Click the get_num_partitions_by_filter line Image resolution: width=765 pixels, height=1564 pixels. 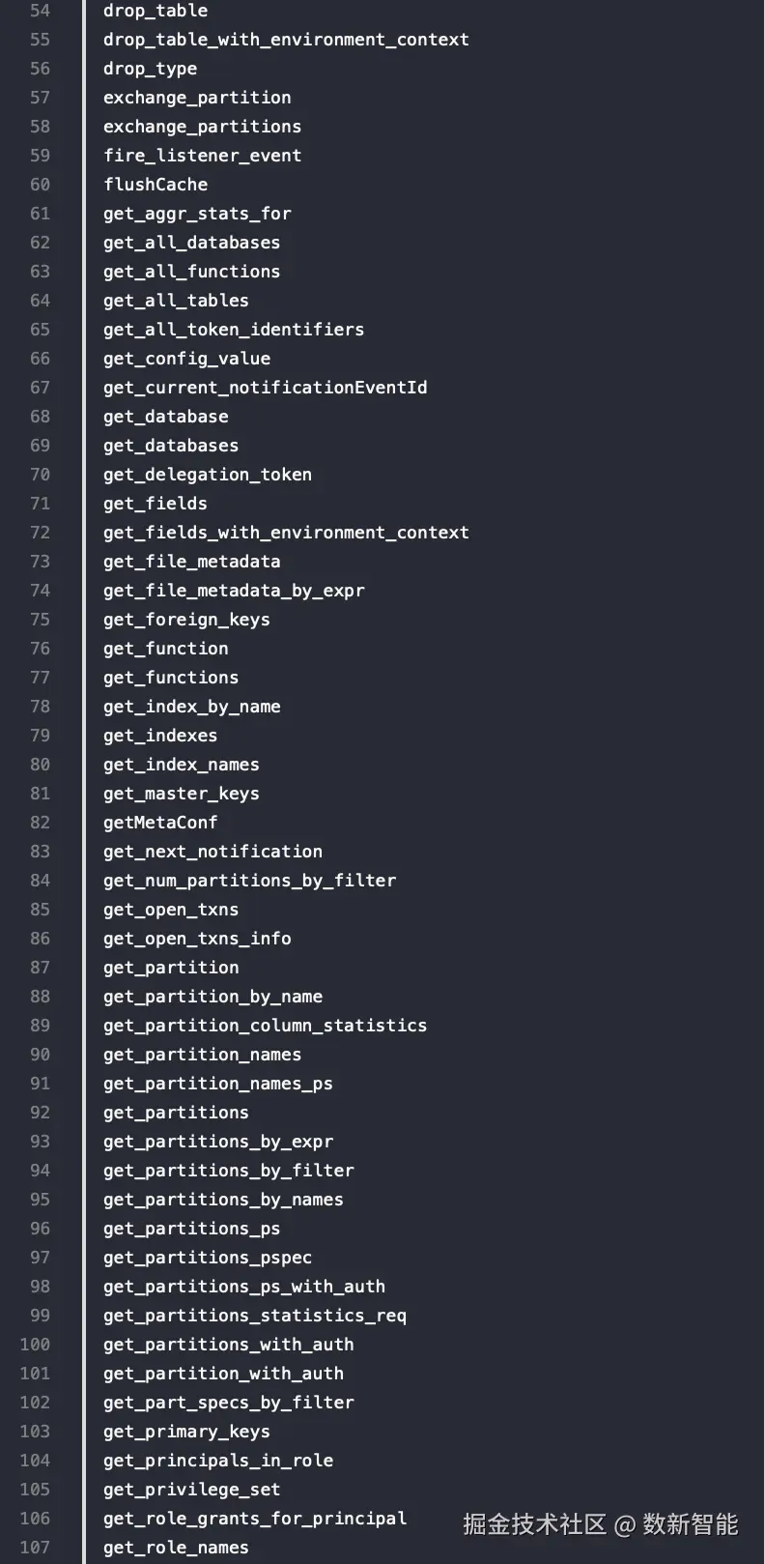(249, 881)
